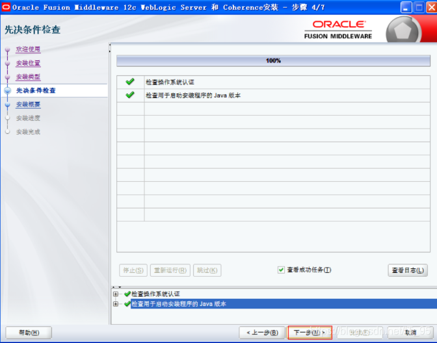This screenshot has width=437, height=343.
Task: Click the 停止(S) button
Action: point(133,270)
